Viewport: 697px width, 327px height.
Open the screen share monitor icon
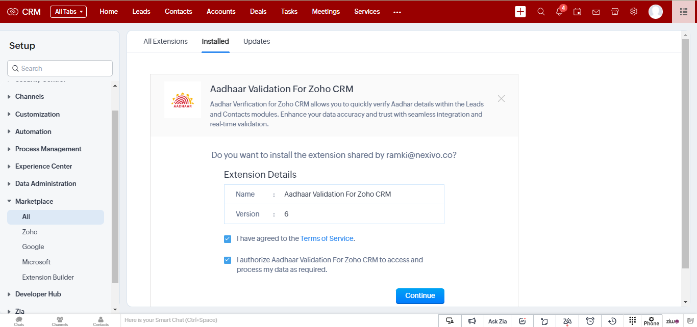(x=450, y=321)
